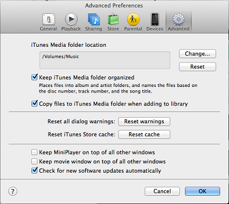
Task: Open help with the question mark button
Action: tap(13, 191)
